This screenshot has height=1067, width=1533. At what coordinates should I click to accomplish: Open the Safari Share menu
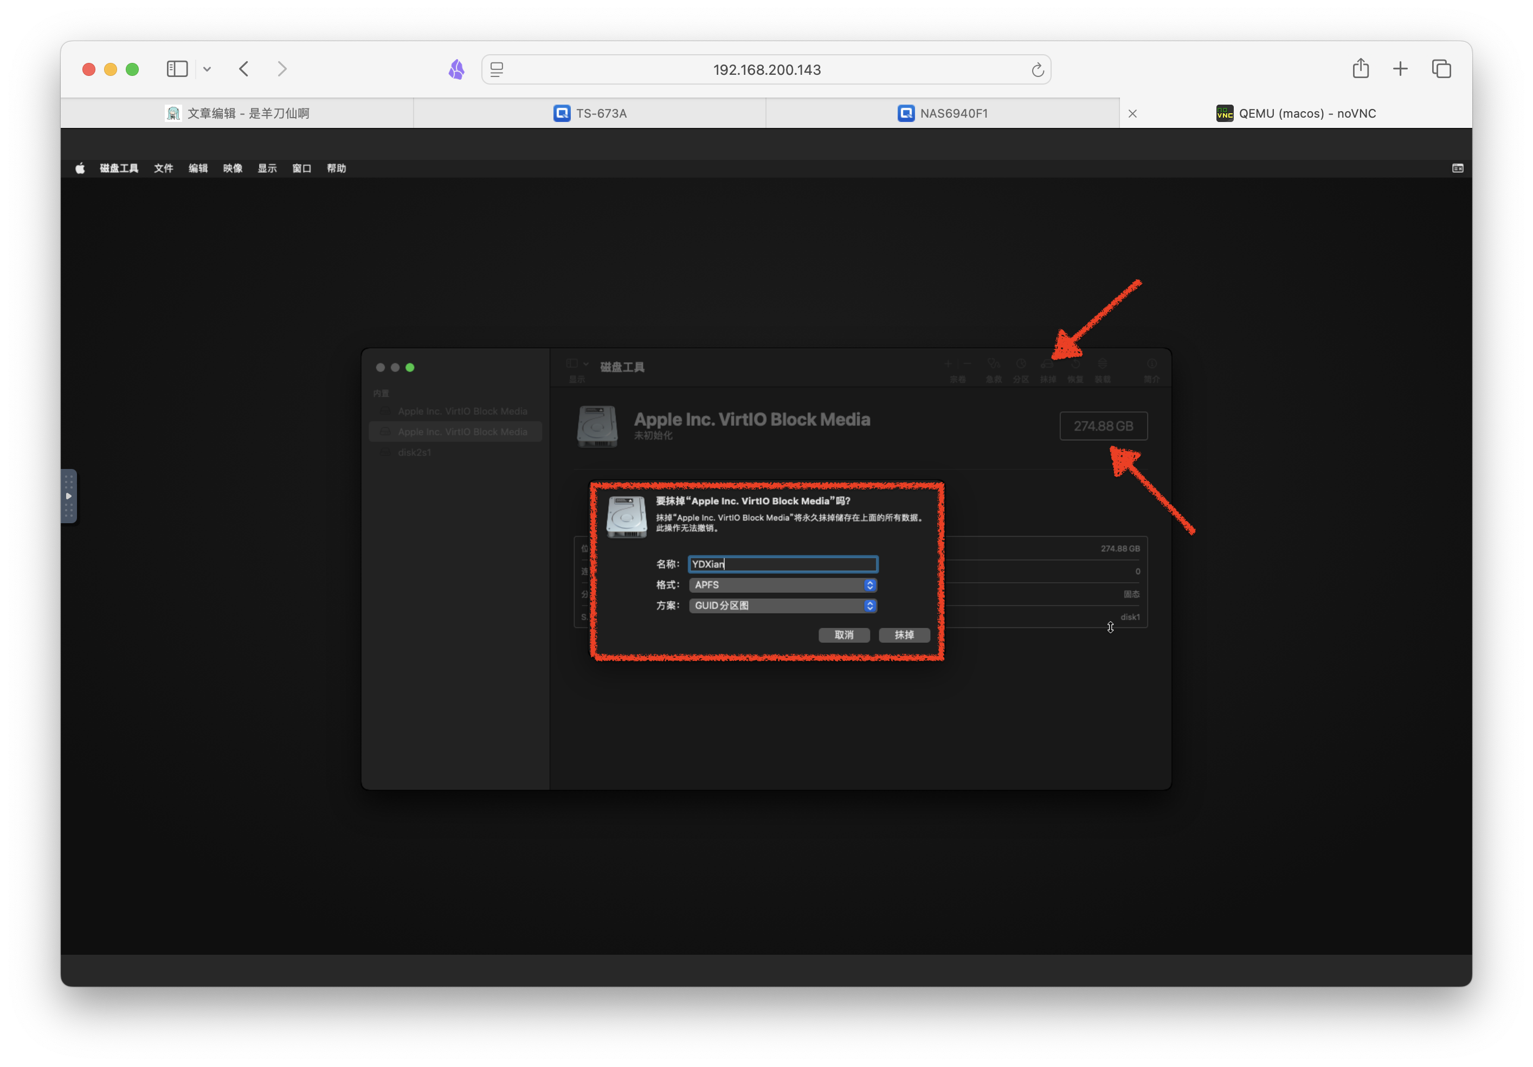click(1361, 68)
